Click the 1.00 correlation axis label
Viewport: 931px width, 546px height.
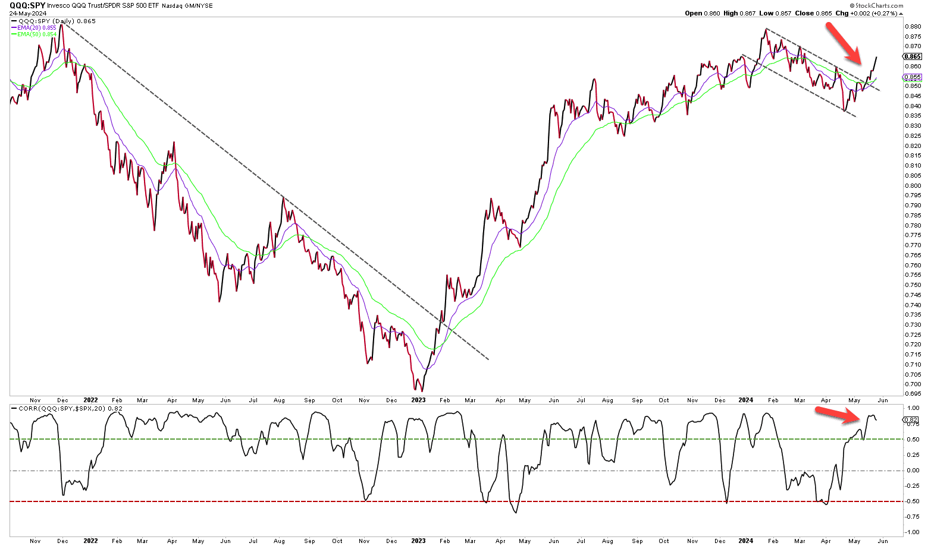[x=914, y=408]
